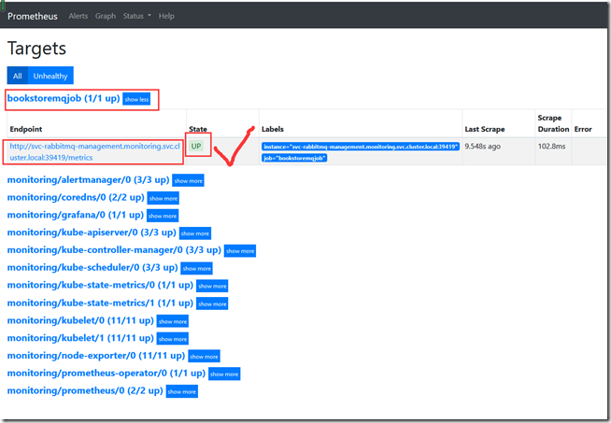Open the Help menu item
Image resolution: width=611 pixels, height=423 pixels.
[166, 16]
